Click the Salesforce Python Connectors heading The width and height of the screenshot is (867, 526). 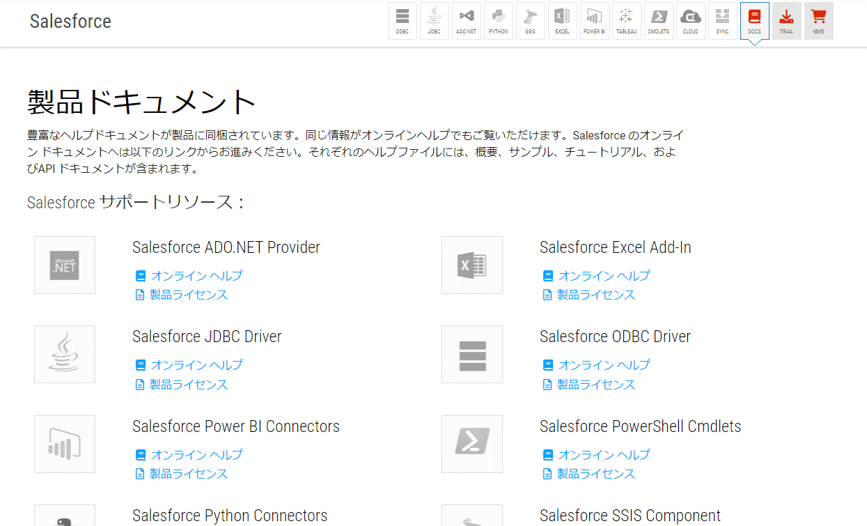(230, 516)
